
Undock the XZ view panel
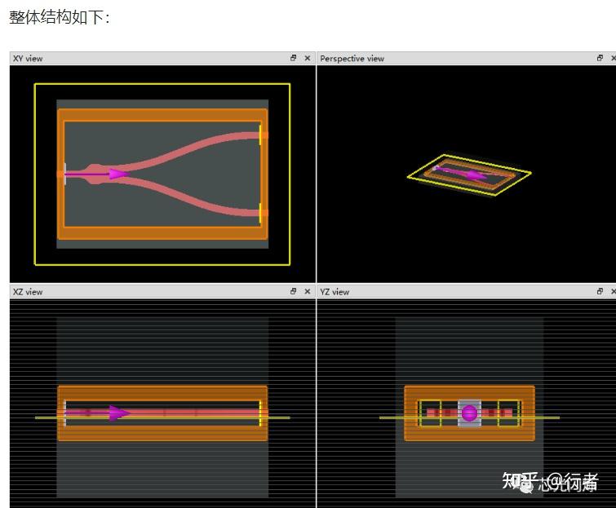(294, 291)
